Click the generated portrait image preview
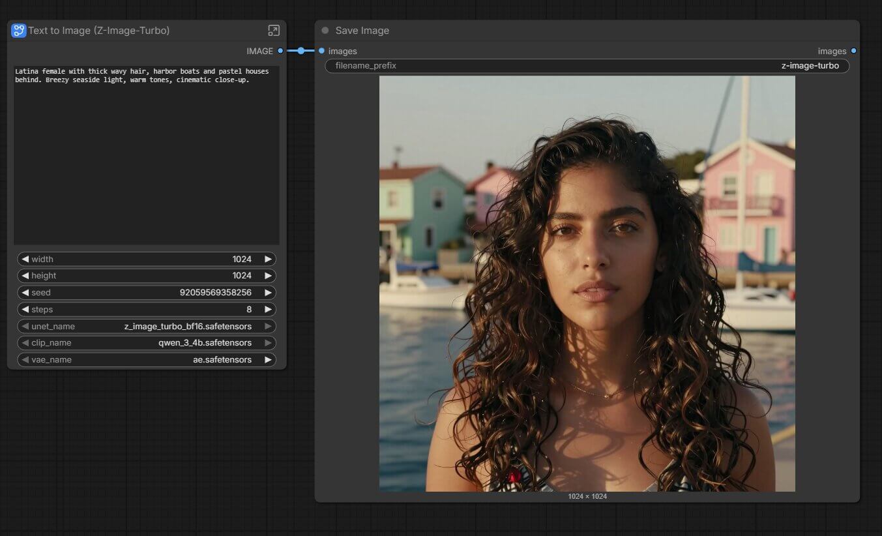The image size is (882, 536). point(587,284)
